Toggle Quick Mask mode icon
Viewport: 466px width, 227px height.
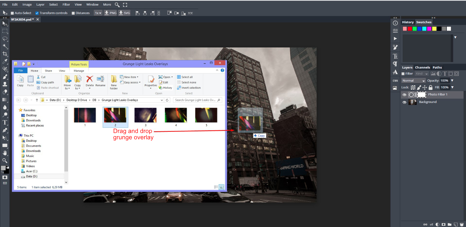(x=5, y=177)
